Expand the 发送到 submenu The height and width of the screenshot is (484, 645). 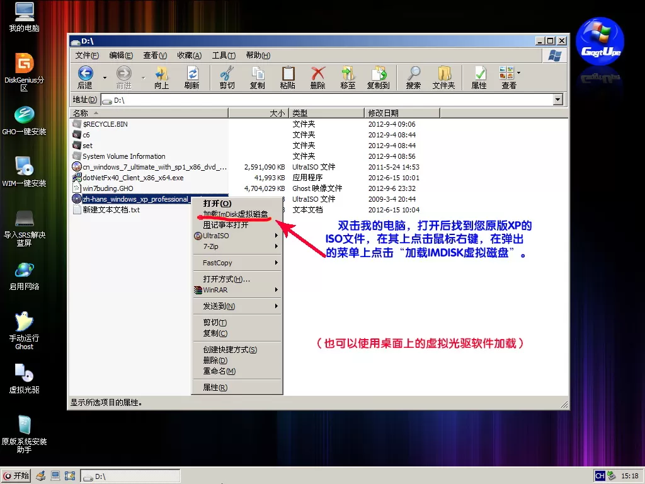coord(237,306)
